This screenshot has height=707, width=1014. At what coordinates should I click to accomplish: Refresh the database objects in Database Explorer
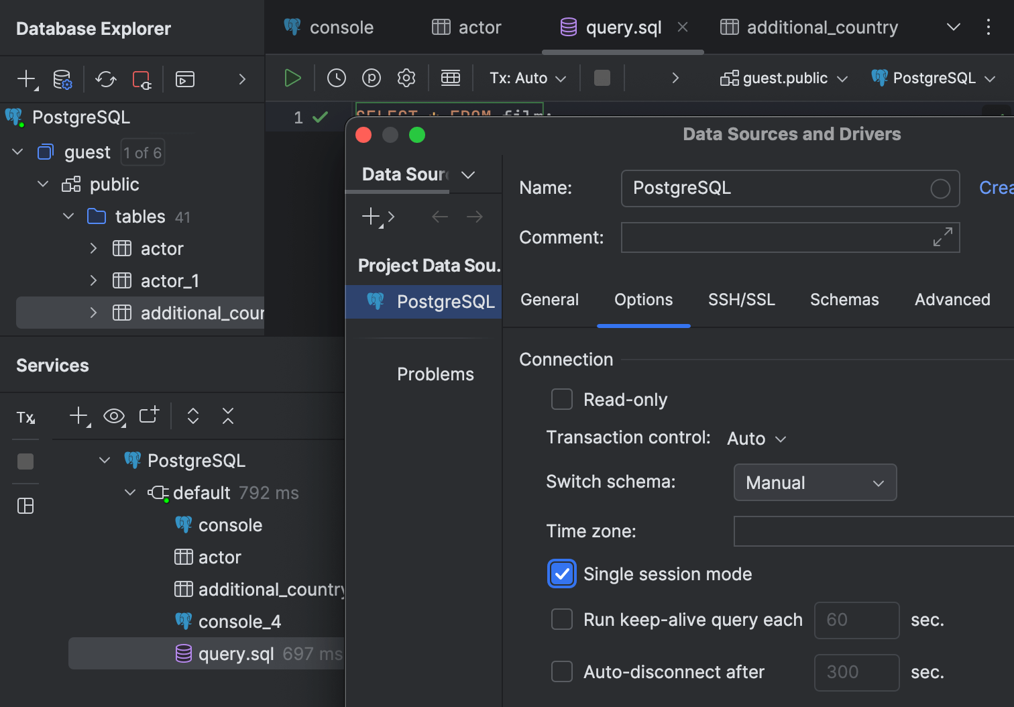105,79
